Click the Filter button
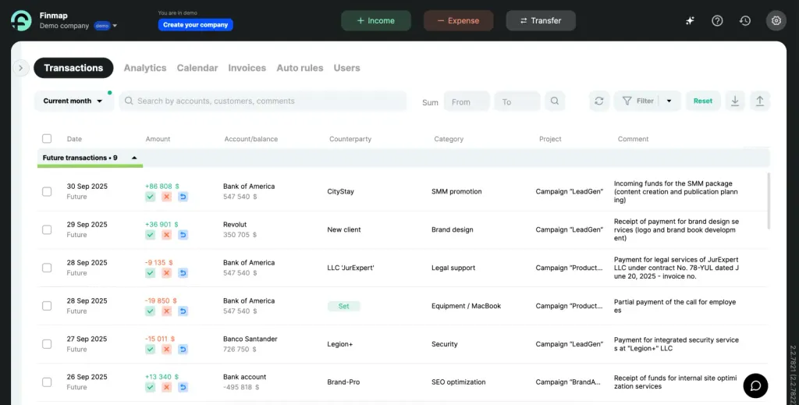This screenshot has height=405, width=799. (637, 101)
